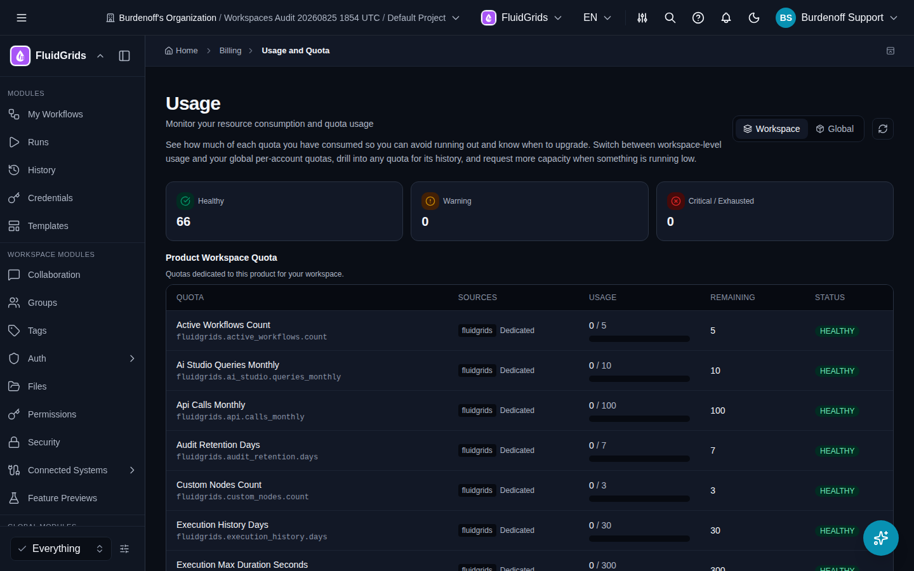This screenshot has height=571, width=914.
Task: Click the Files folder icon
Action: [14, 386]
